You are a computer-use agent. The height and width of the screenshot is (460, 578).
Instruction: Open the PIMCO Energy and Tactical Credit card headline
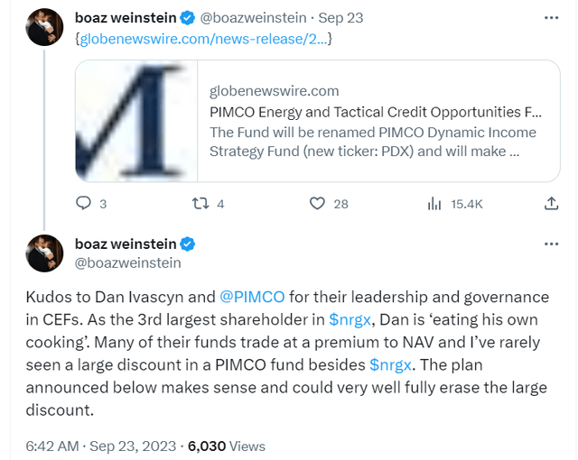tap(376, 112)
